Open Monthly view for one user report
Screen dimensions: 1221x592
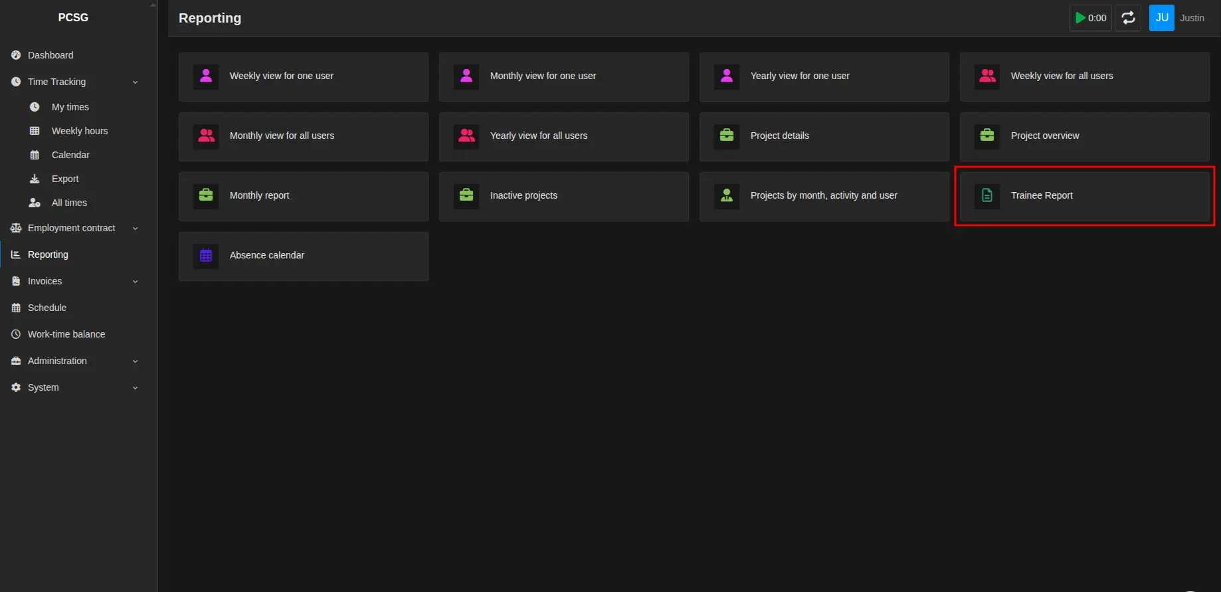564,77
